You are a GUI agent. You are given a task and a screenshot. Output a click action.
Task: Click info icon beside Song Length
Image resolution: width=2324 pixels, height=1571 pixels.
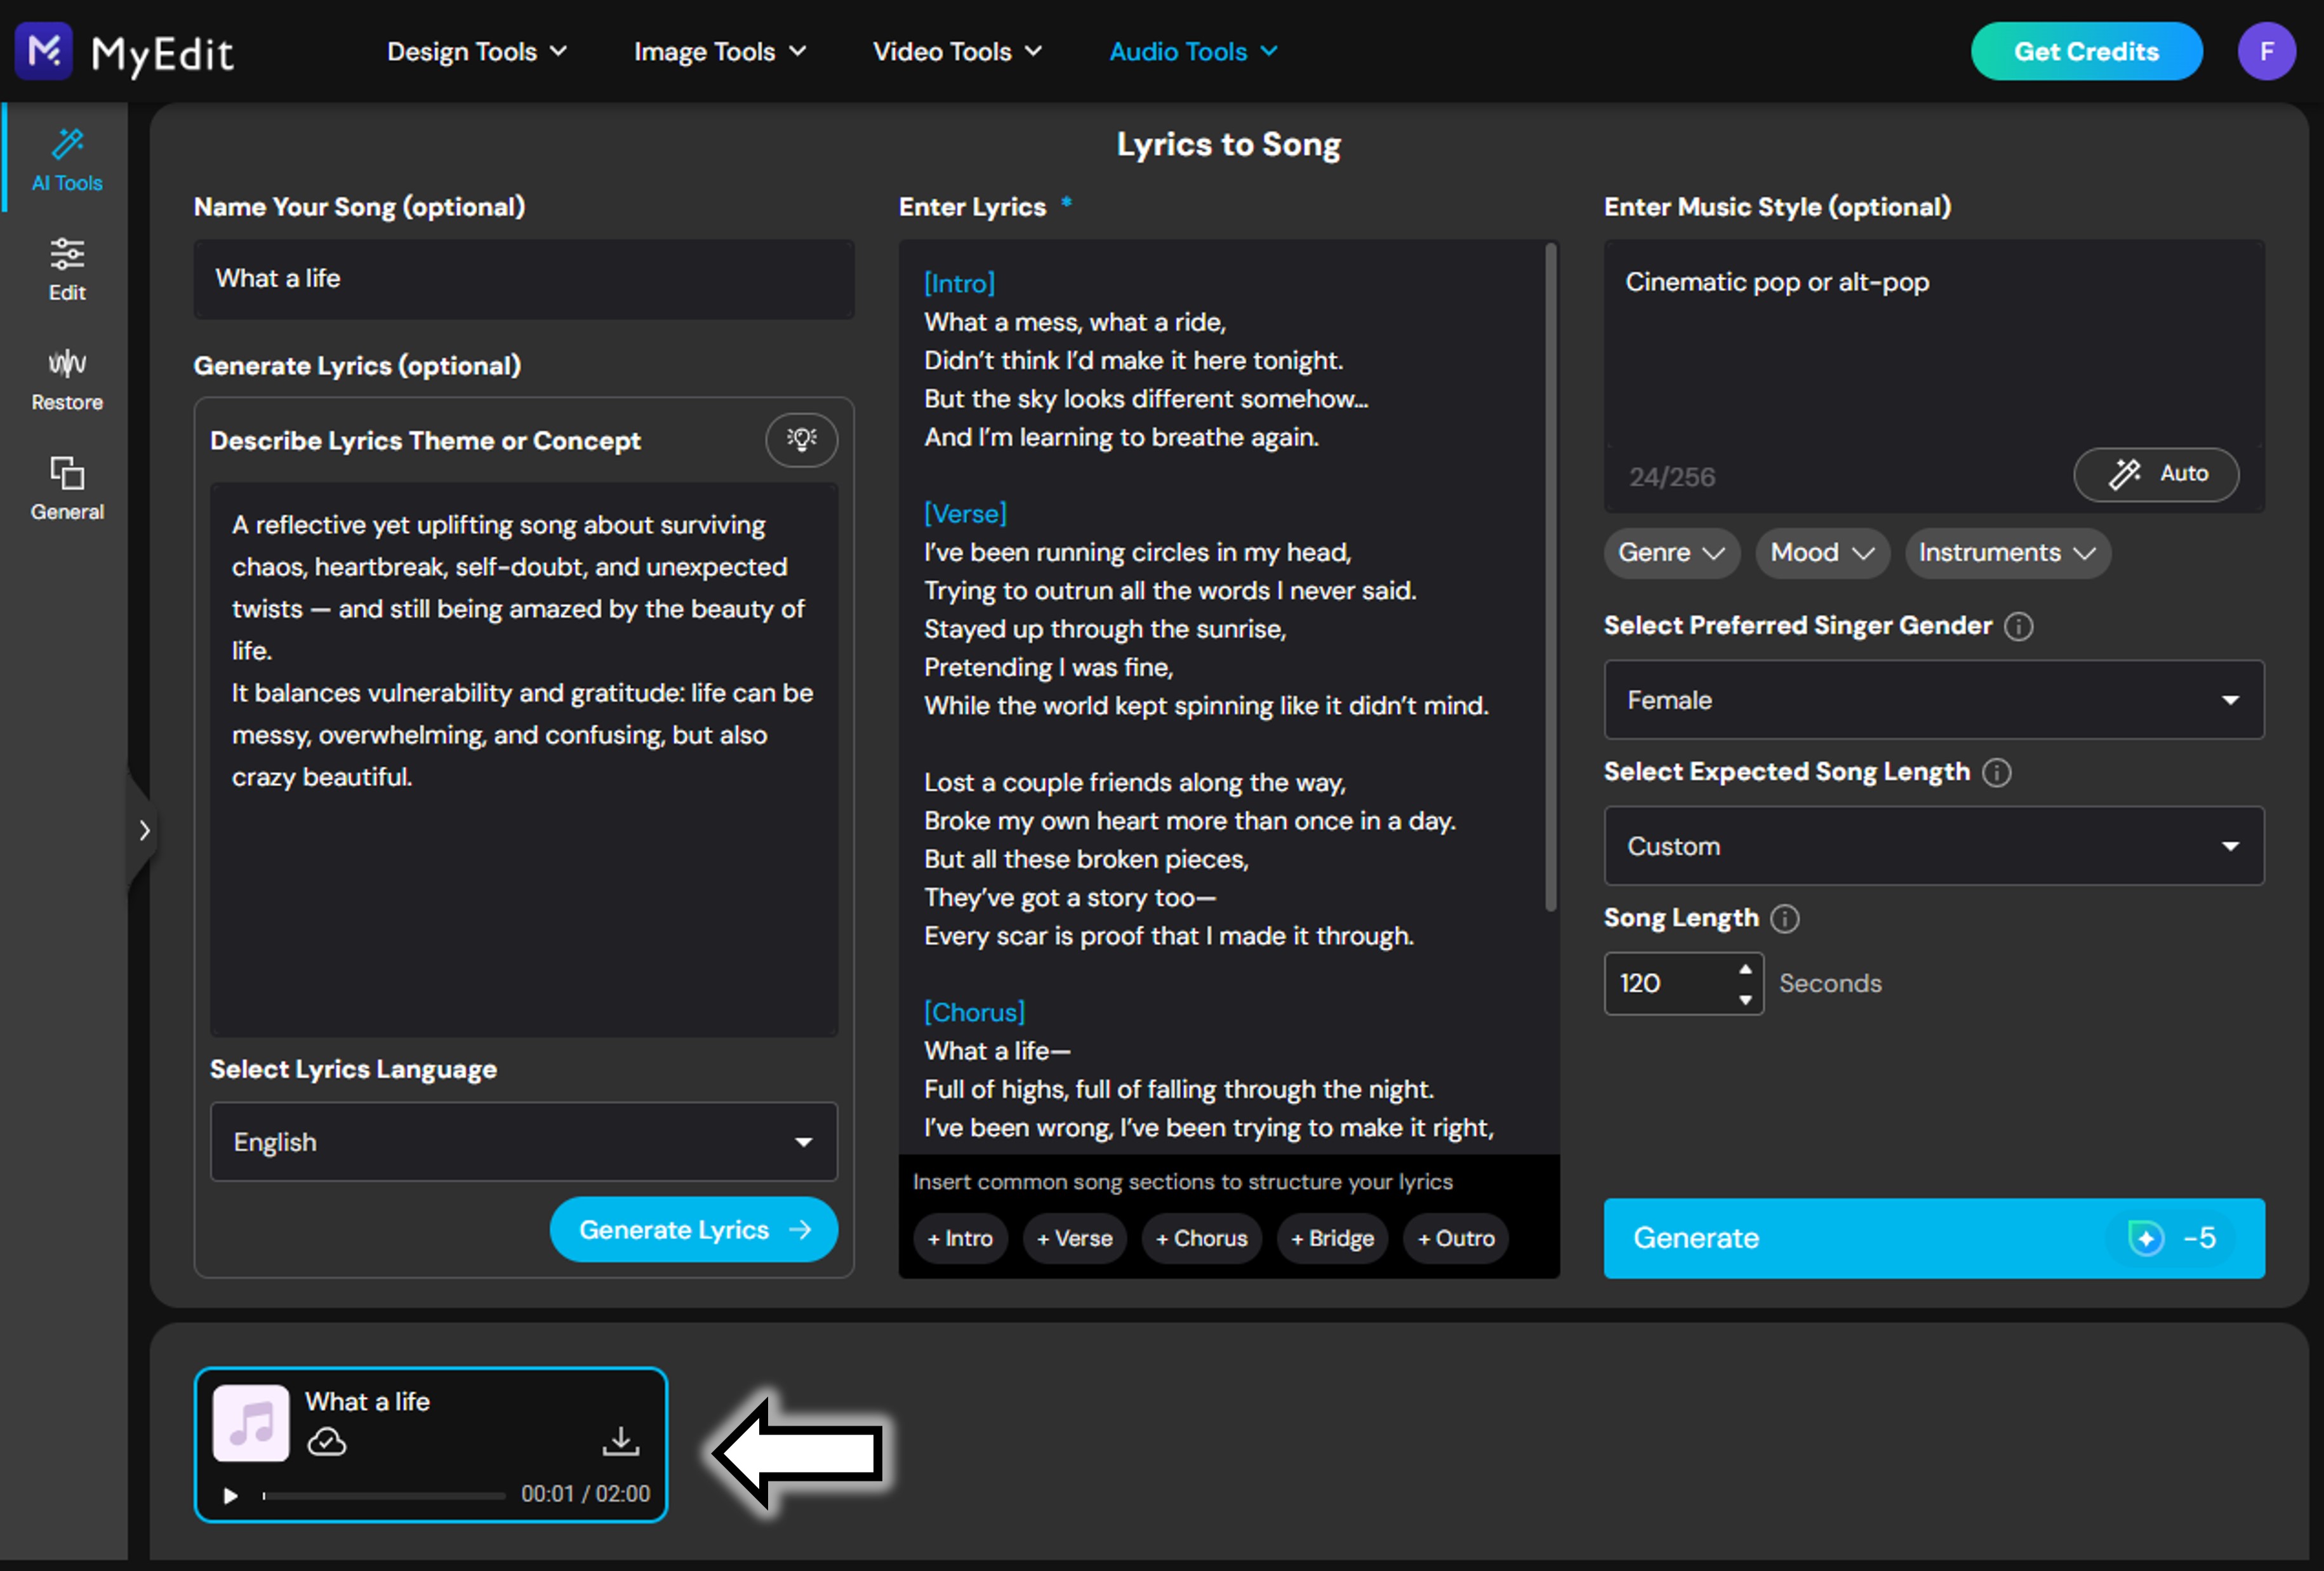1784,918
